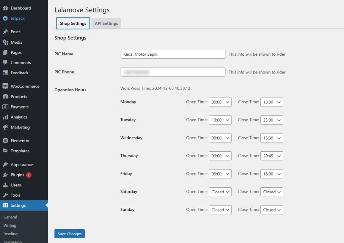Open the General settings submenu link
Viewport: 344px width, 243px height.
click(x=10, y=217)
